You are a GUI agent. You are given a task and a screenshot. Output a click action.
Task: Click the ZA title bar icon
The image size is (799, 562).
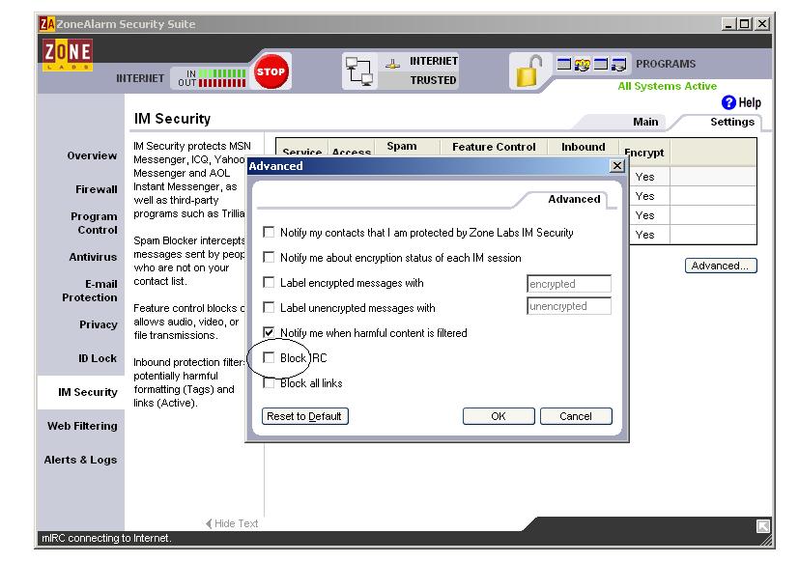coord(47,24)
